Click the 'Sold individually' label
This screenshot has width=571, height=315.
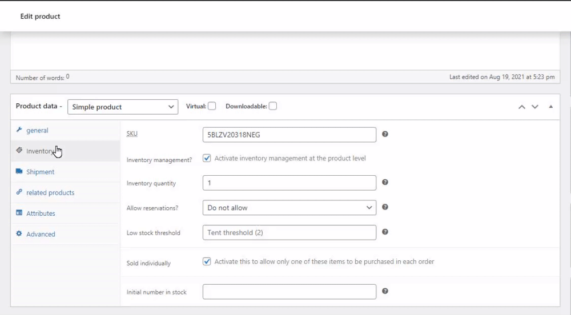point(148,263)
